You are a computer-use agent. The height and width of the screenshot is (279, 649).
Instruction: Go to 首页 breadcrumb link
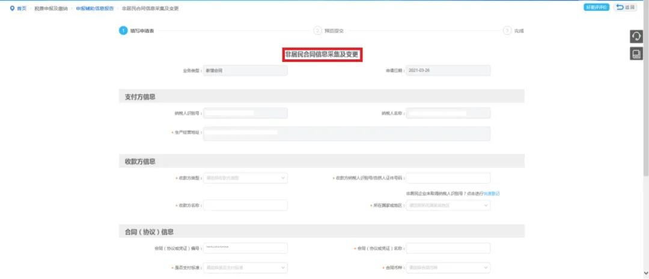tap(22, 8)
